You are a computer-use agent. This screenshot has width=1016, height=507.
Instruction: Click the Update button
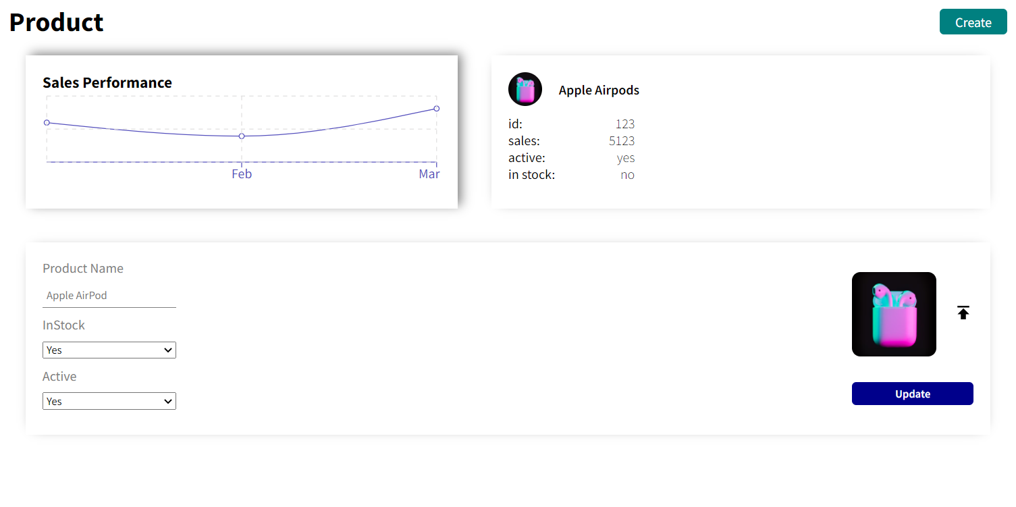click(913, 394)
